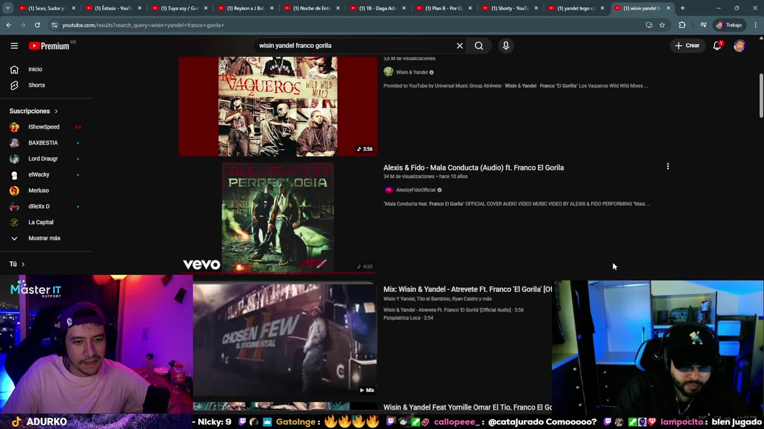The height and width of the screenshot is (429, 764).
Task: Reload the page with the refresh icon
Action: coord(38,25)
